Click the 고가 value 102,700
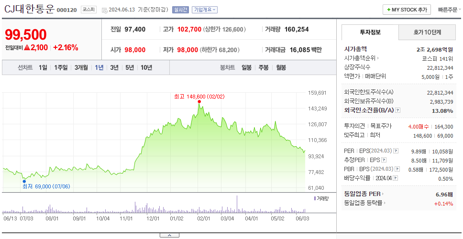The image size is (463, 239). [x=189, y=29]
